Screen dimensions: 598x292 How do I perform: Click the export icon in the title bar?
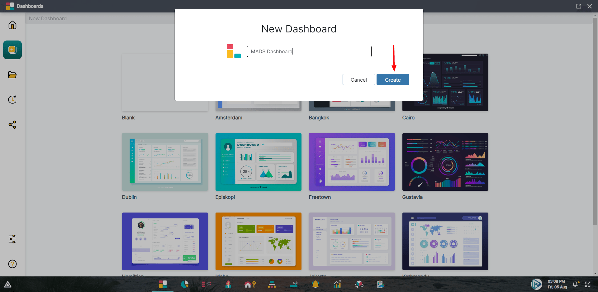pos(579,6)
